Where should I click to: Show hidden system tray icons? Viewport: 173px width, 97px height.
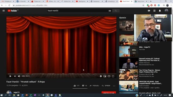click(144, 95)
